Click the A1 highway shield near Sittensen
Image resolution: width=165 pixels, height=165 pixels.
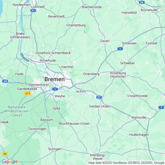120,49
